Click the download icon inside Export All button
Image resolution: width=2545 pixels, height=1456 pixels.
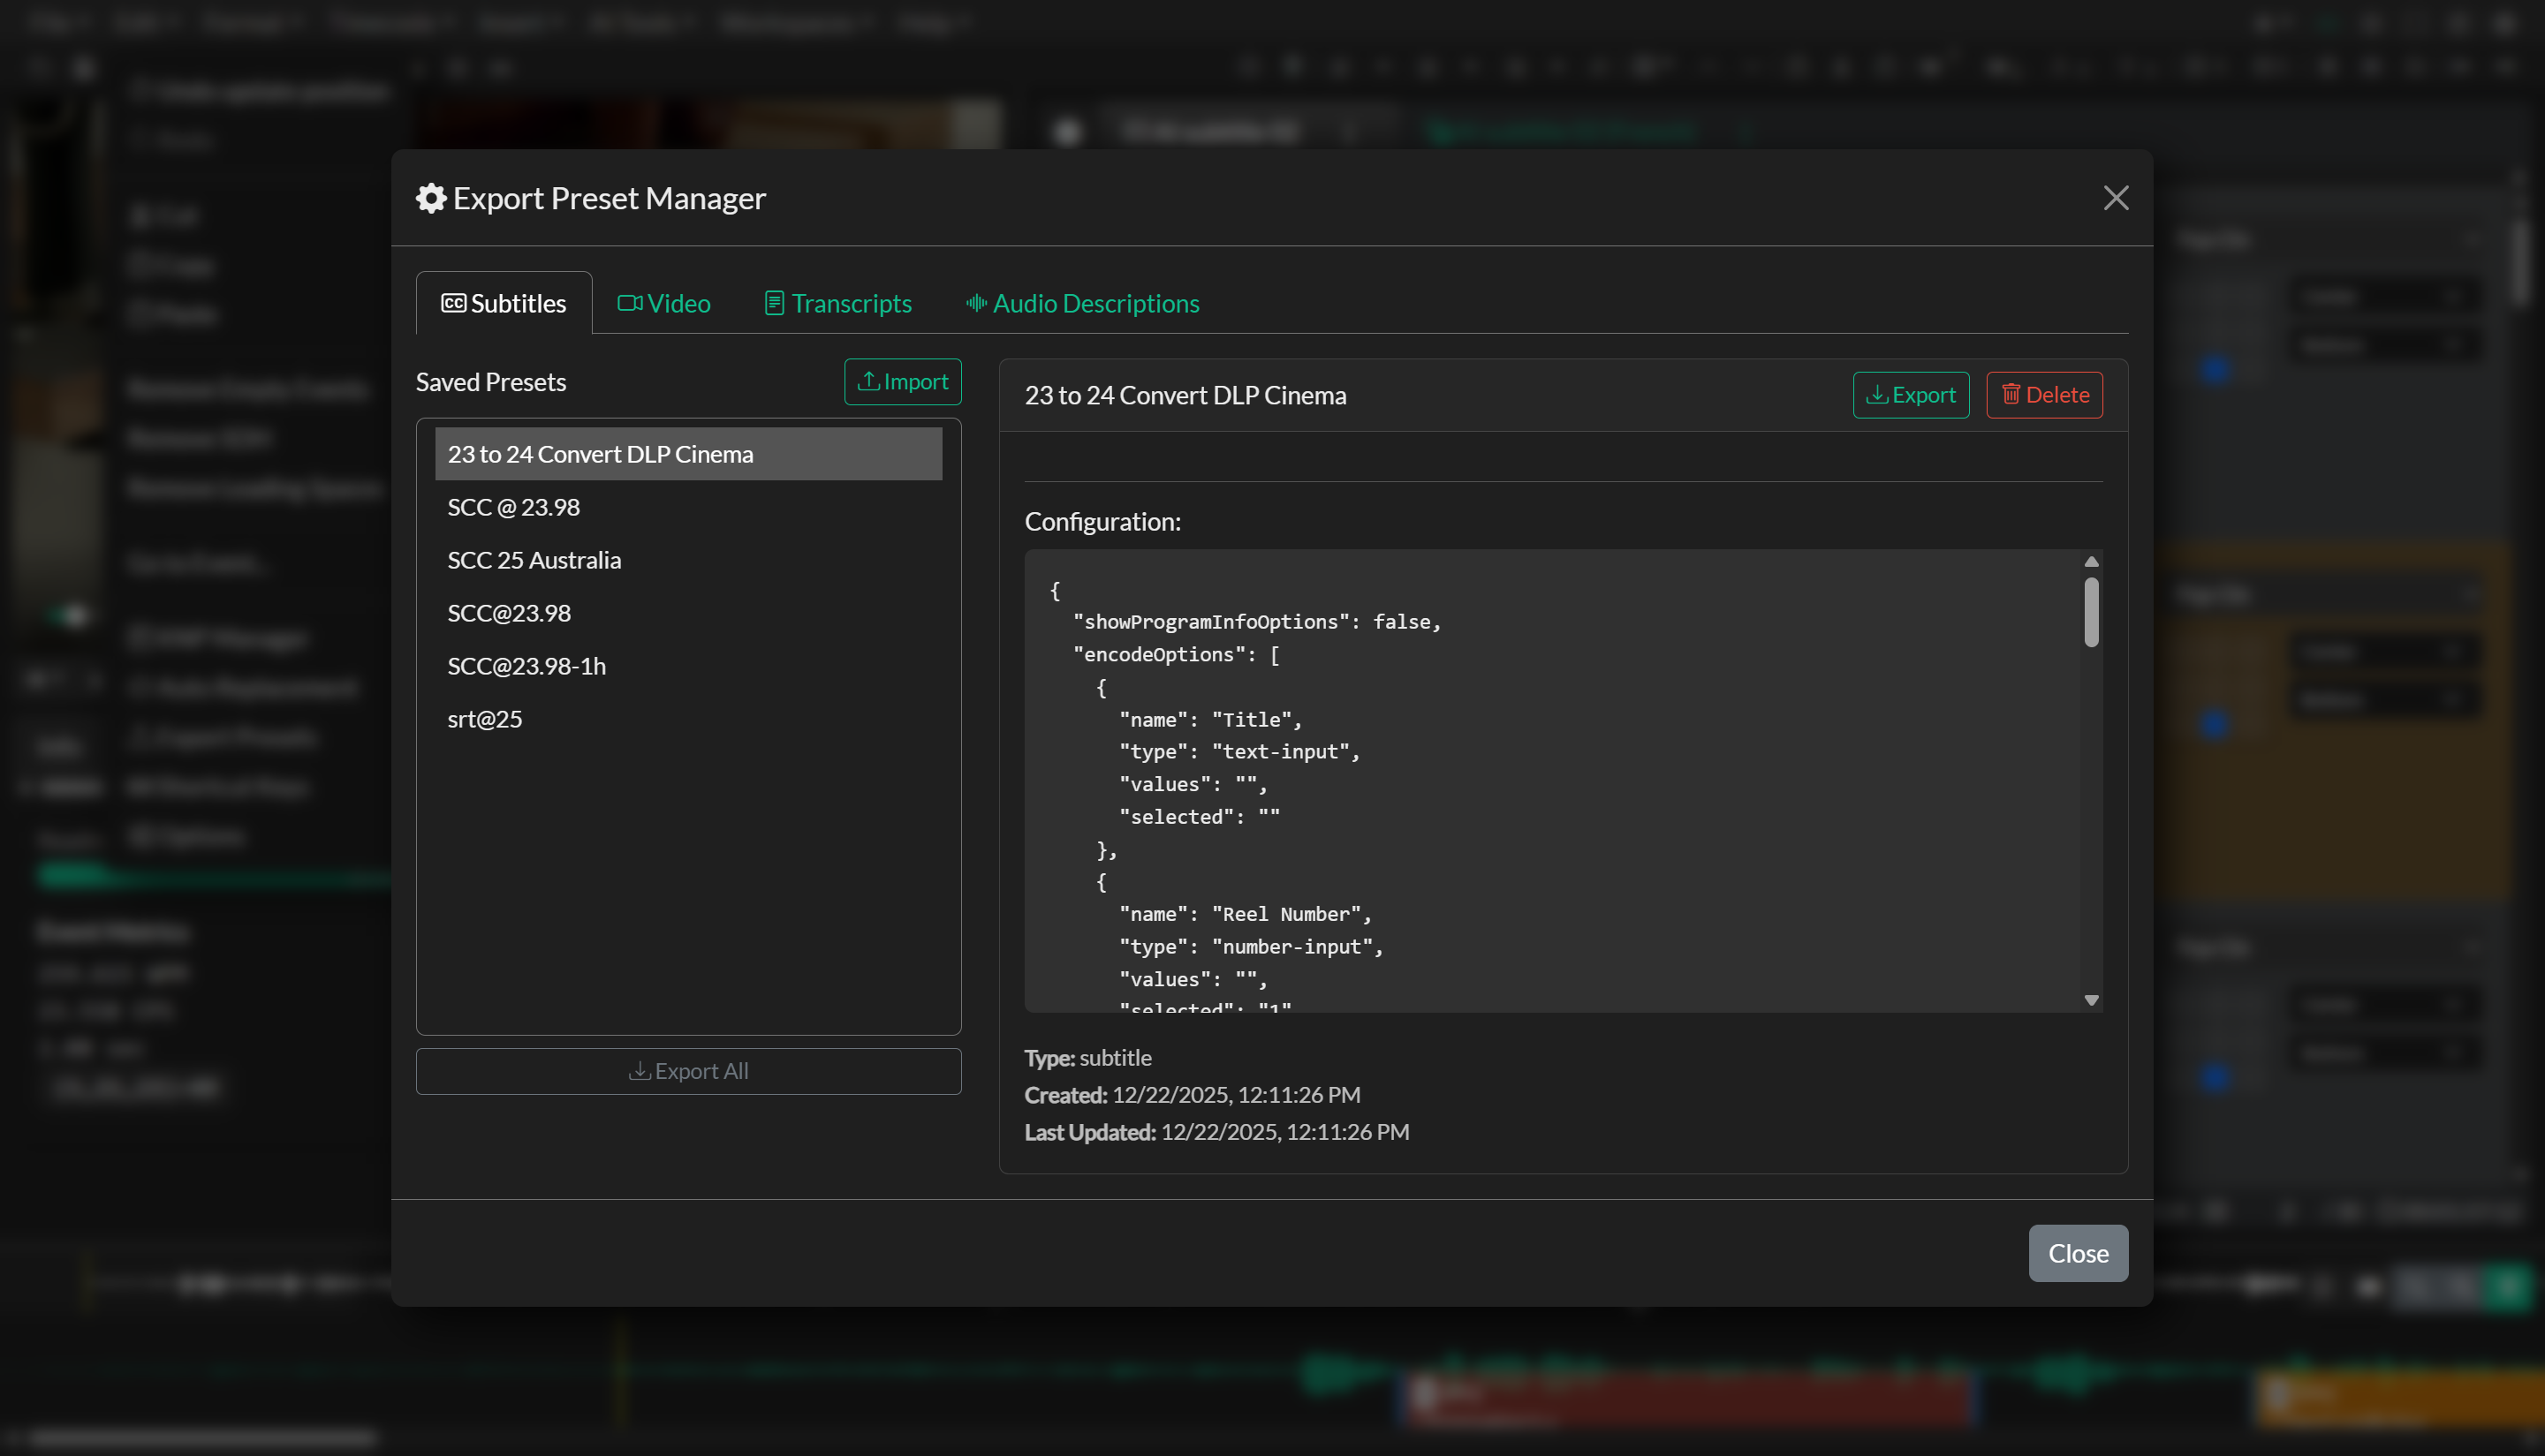[640, 1071]
